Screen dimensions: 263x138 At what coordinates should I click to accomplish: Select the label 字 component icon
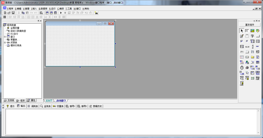252,36
